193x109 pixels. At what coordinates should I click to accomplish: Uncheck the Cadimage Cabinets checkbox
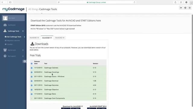coord(32,68)
